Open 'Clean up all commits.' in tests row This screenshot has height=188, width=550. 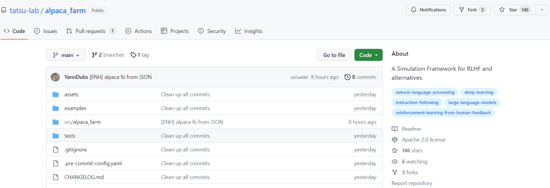click(x=185, y=136)
